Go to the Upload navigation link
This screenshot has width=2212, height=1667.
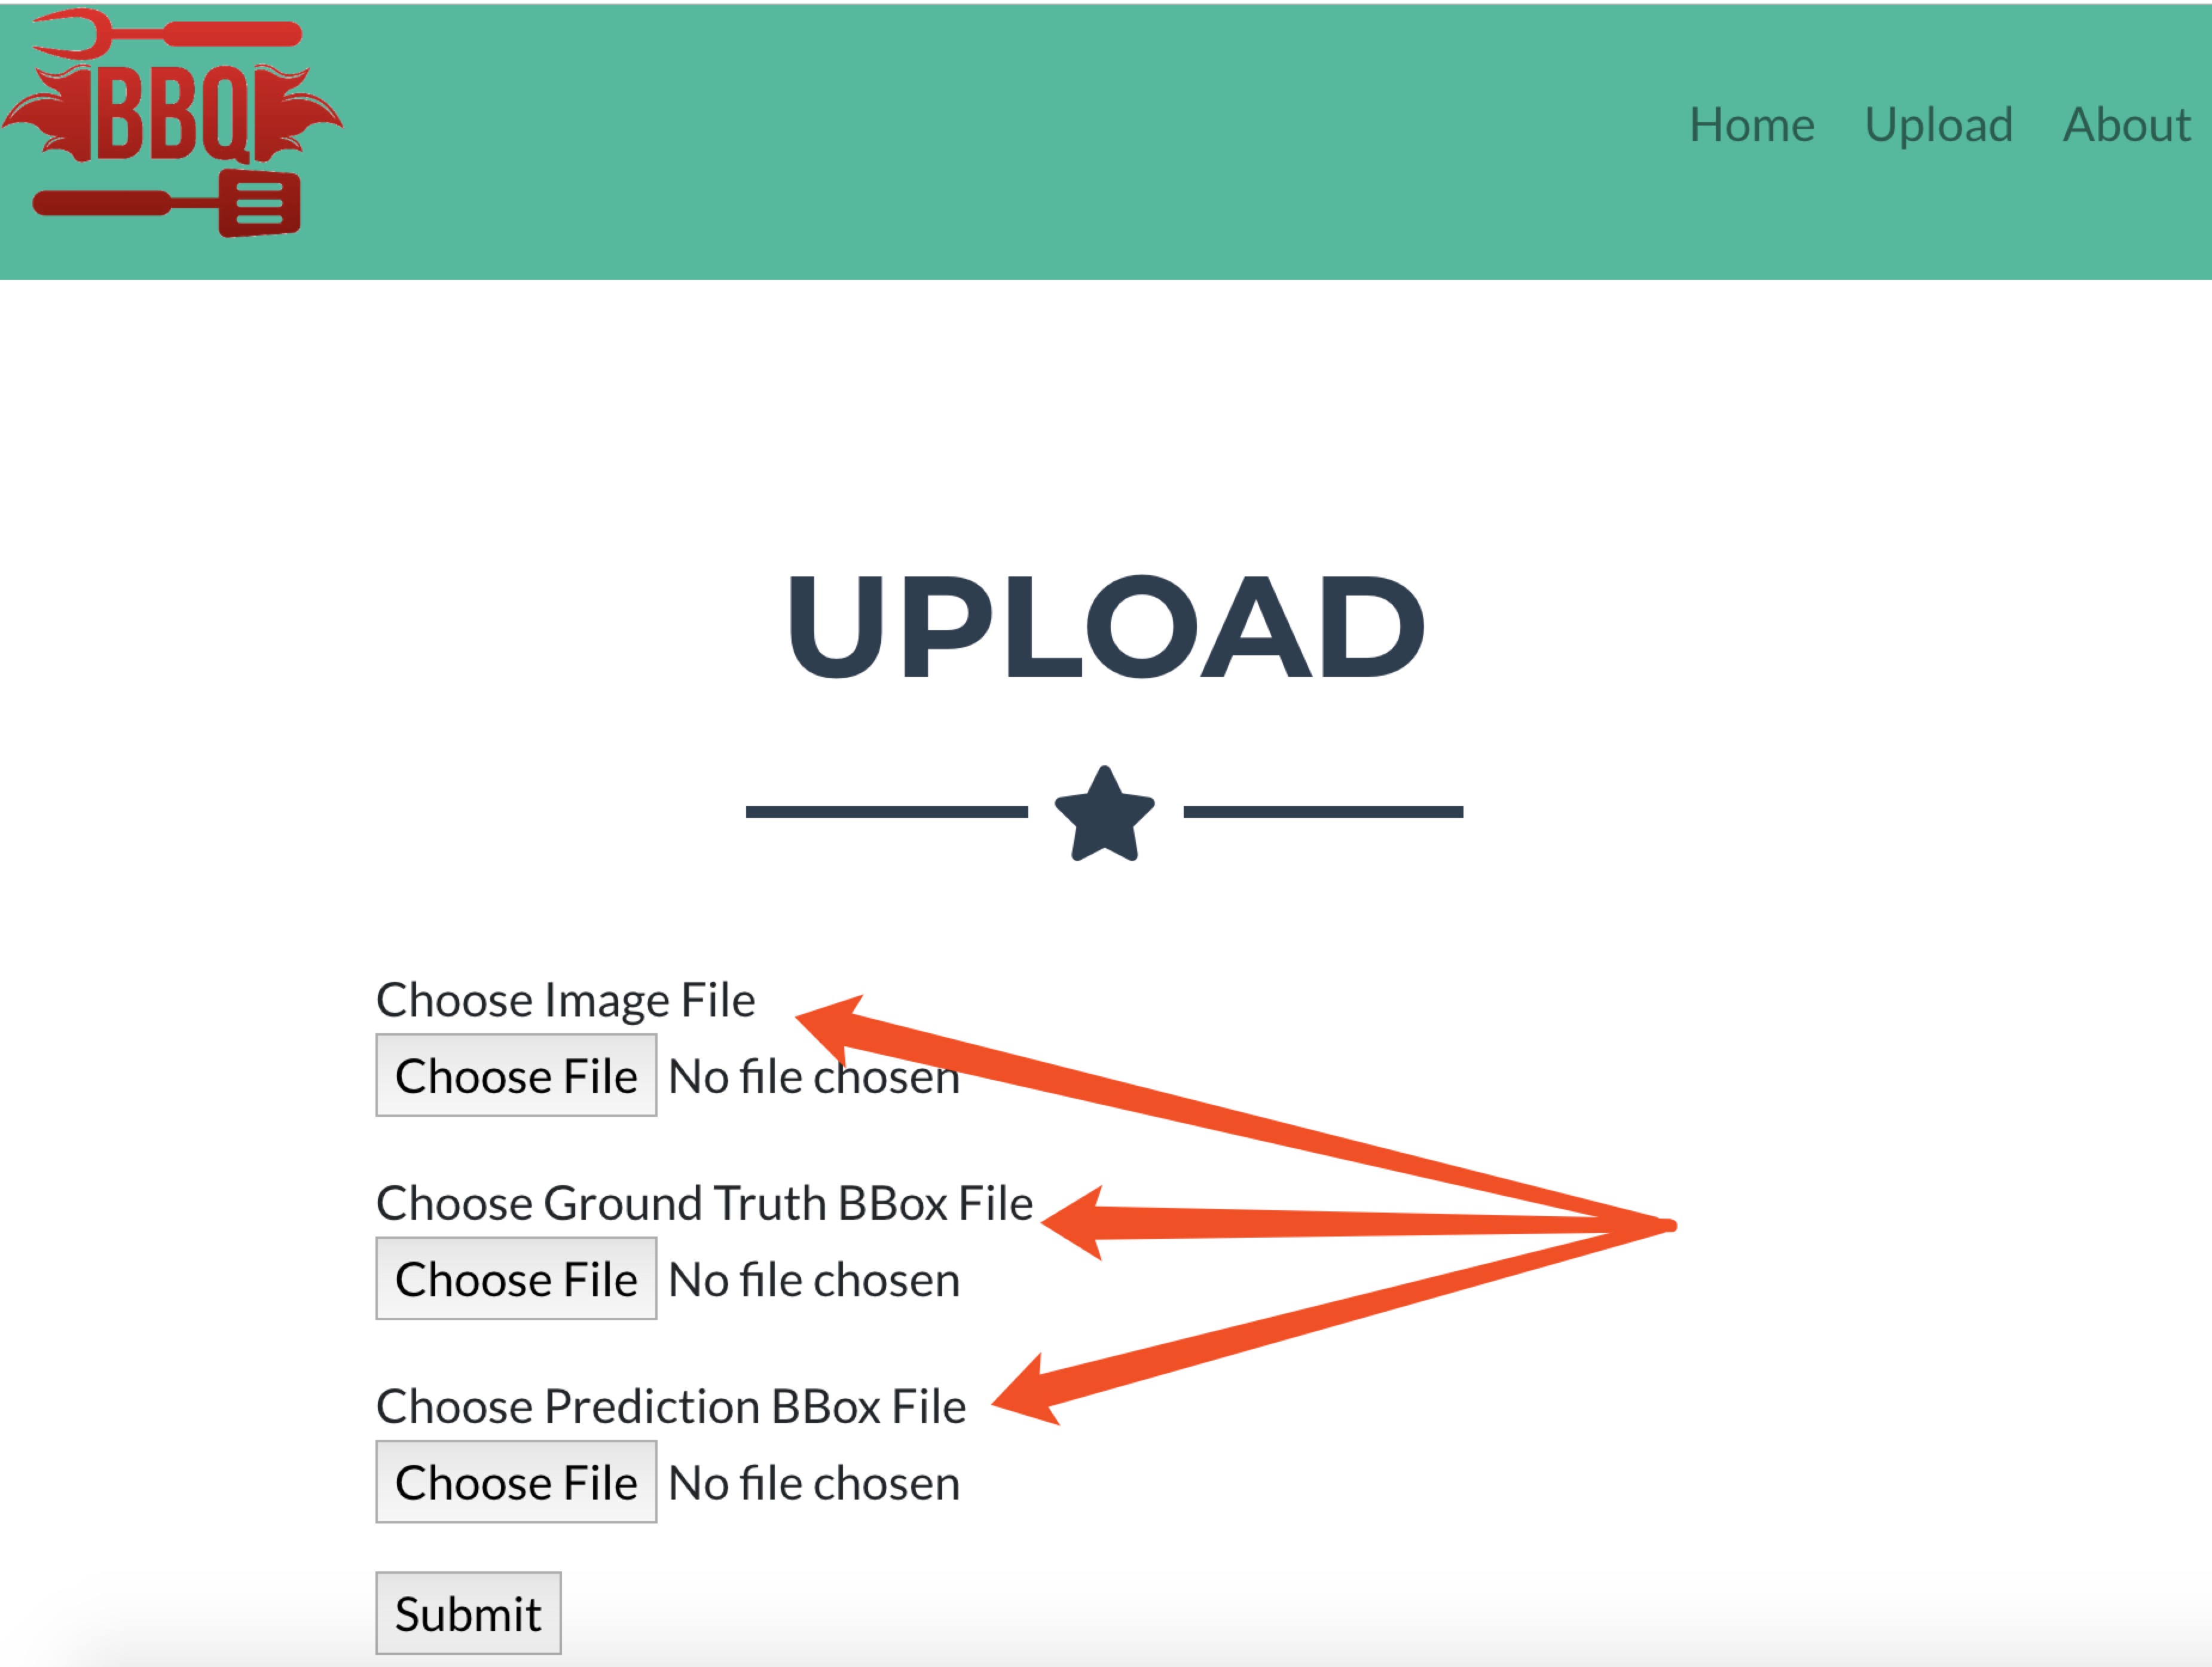[1939, 126]
